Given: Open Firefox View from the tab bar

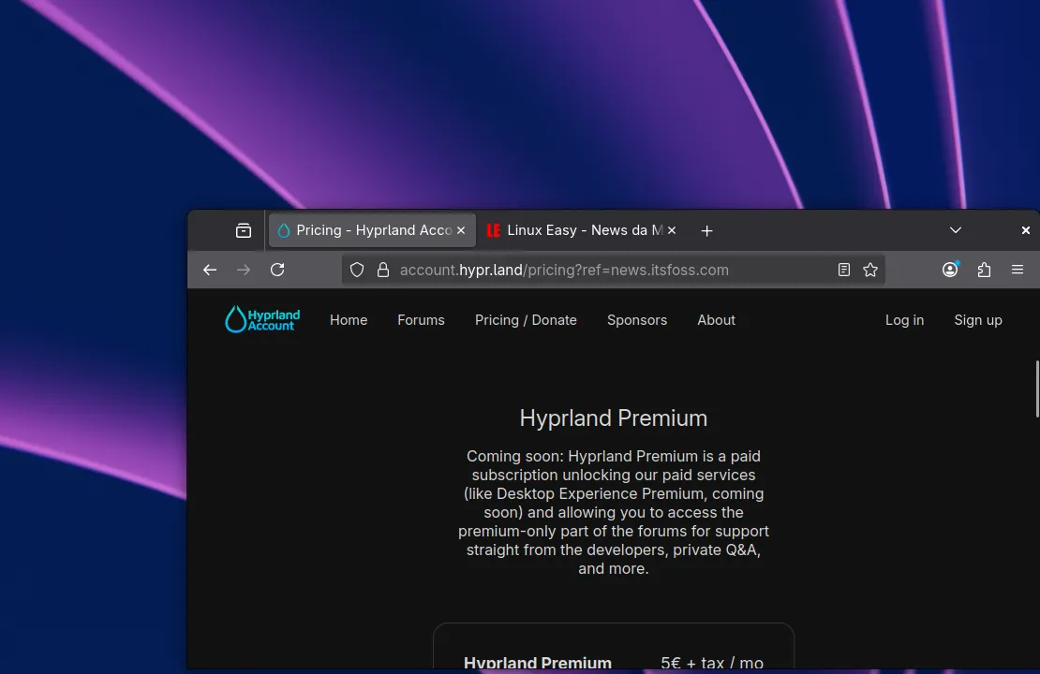Looking at the screenshot, I should 243,230.
